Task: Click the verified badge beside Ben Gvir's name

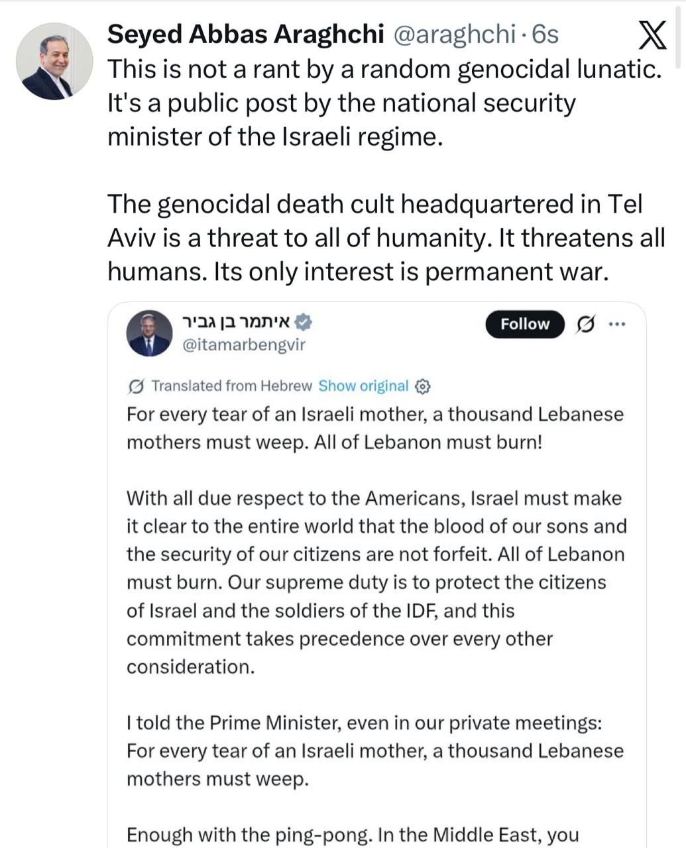Action: click(x=304, y=322)
